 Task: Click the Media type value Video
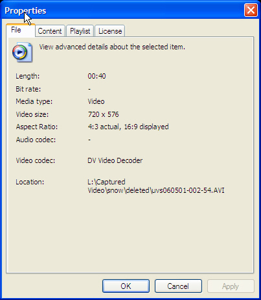tap(96, 101)
